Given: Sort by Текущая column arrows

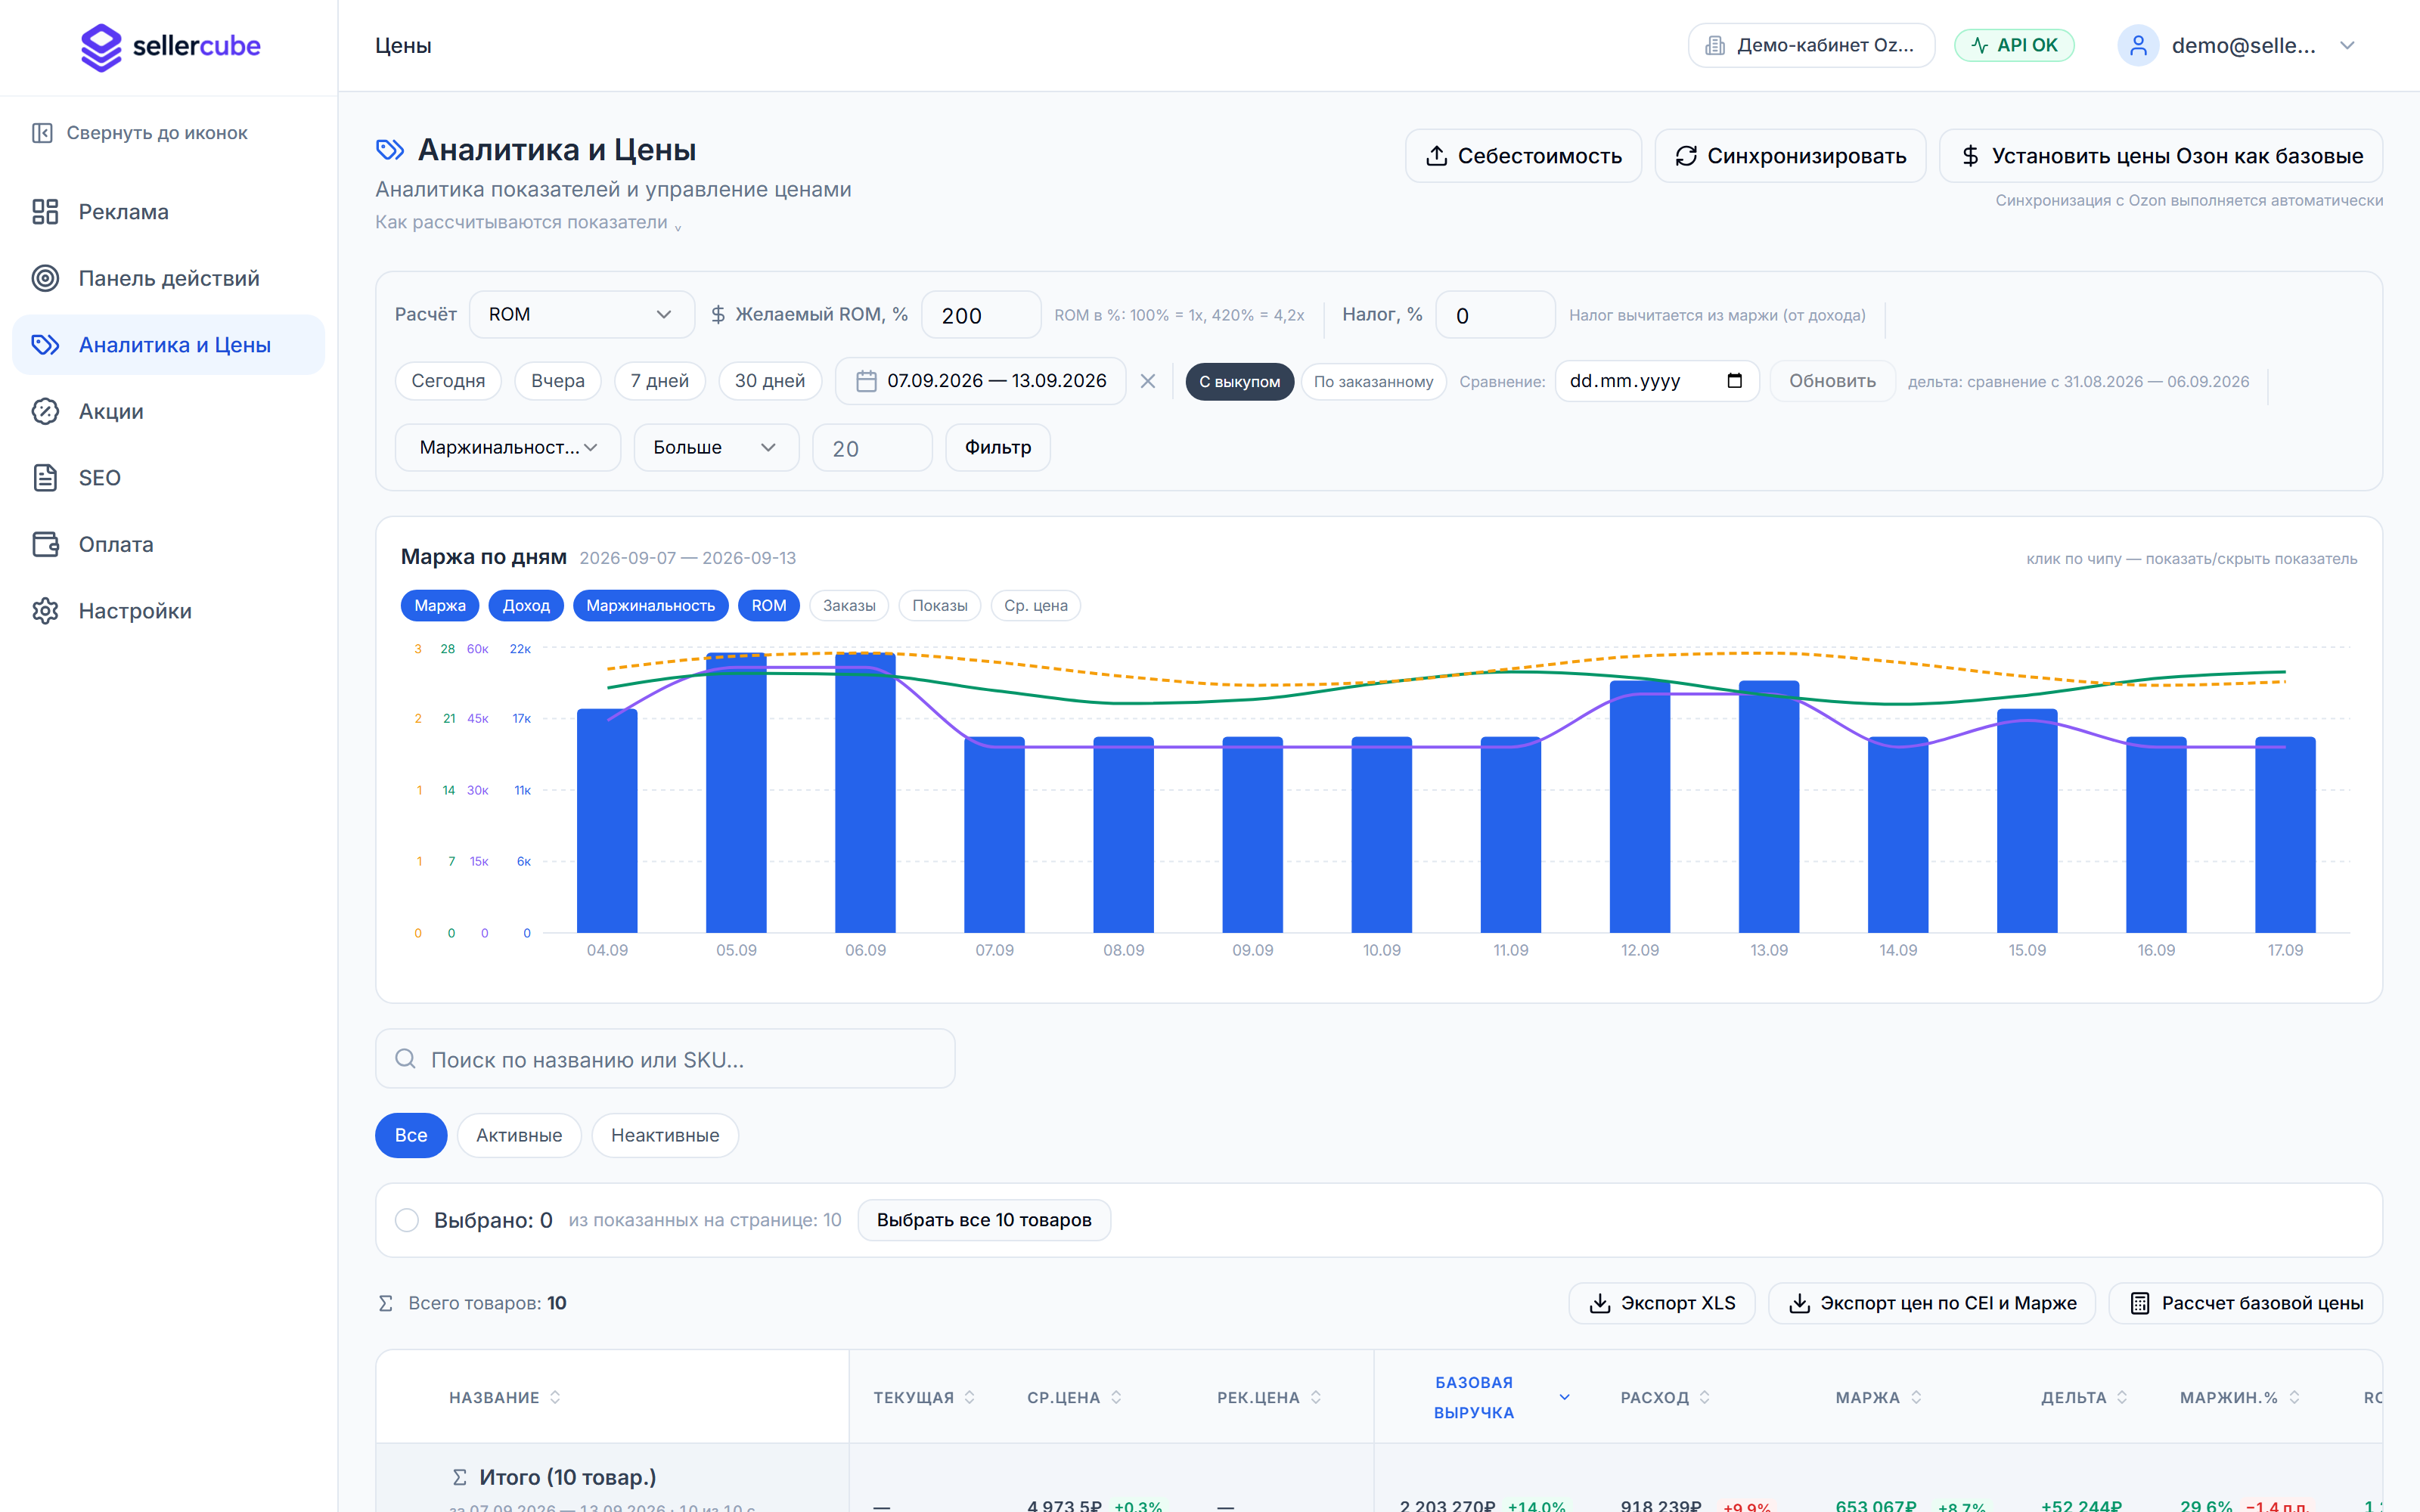Looking at the screenshot, I should point(969,1397).
